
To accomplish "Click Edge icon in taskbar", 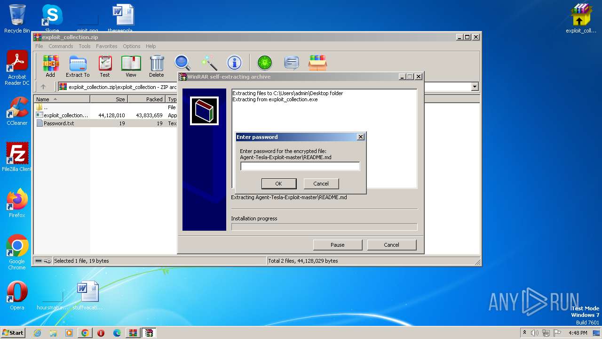I will [117, 333].
